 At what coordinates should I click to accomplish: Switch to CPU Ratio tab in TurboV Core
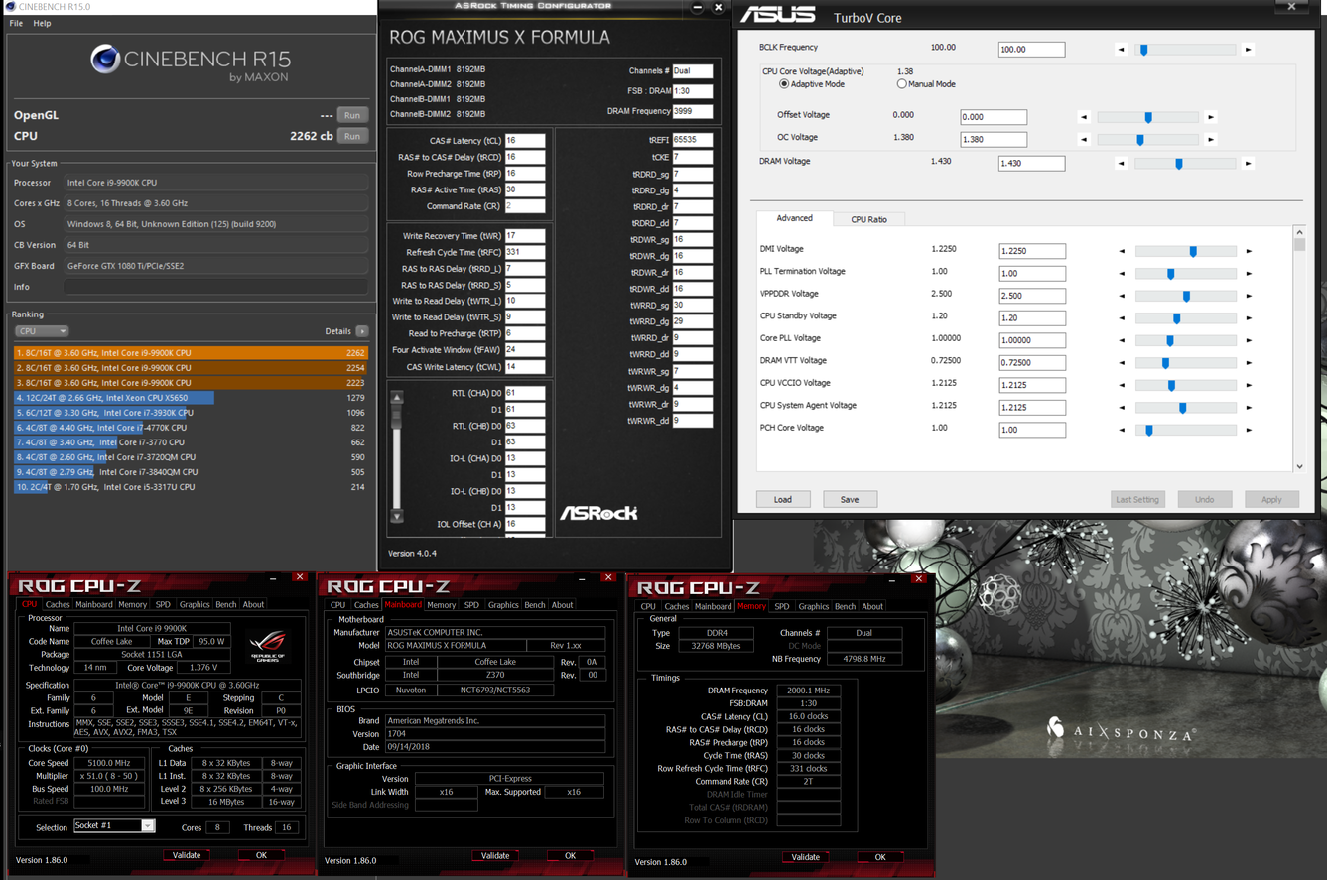click(868, 219)
